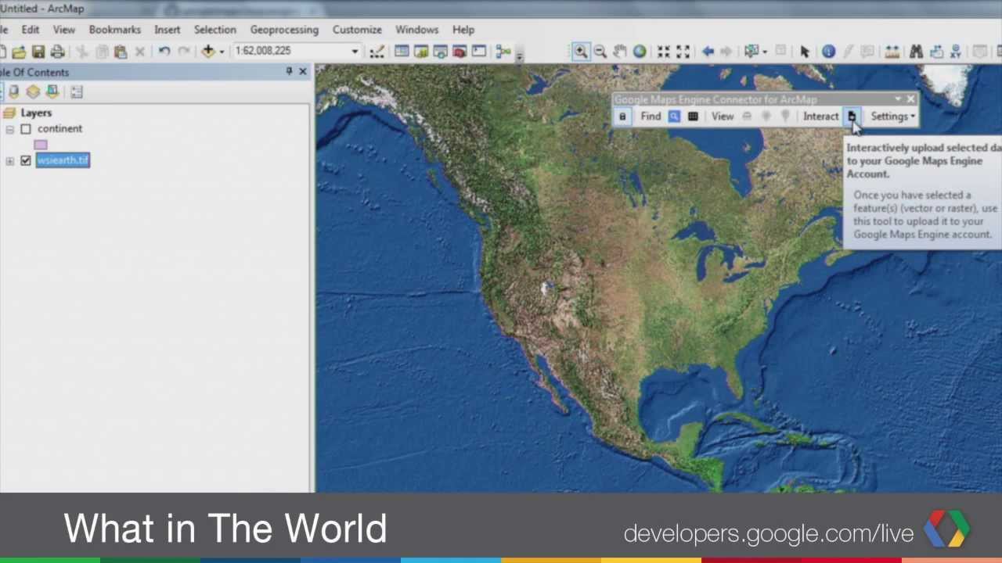This screenshot has height=563, width=1002.
Task: Open the Catalog window icon
Action: pos(421,52)
